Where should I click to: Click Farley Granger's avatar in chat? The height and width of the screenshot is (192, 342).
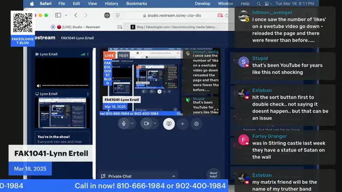pos(244,140)
